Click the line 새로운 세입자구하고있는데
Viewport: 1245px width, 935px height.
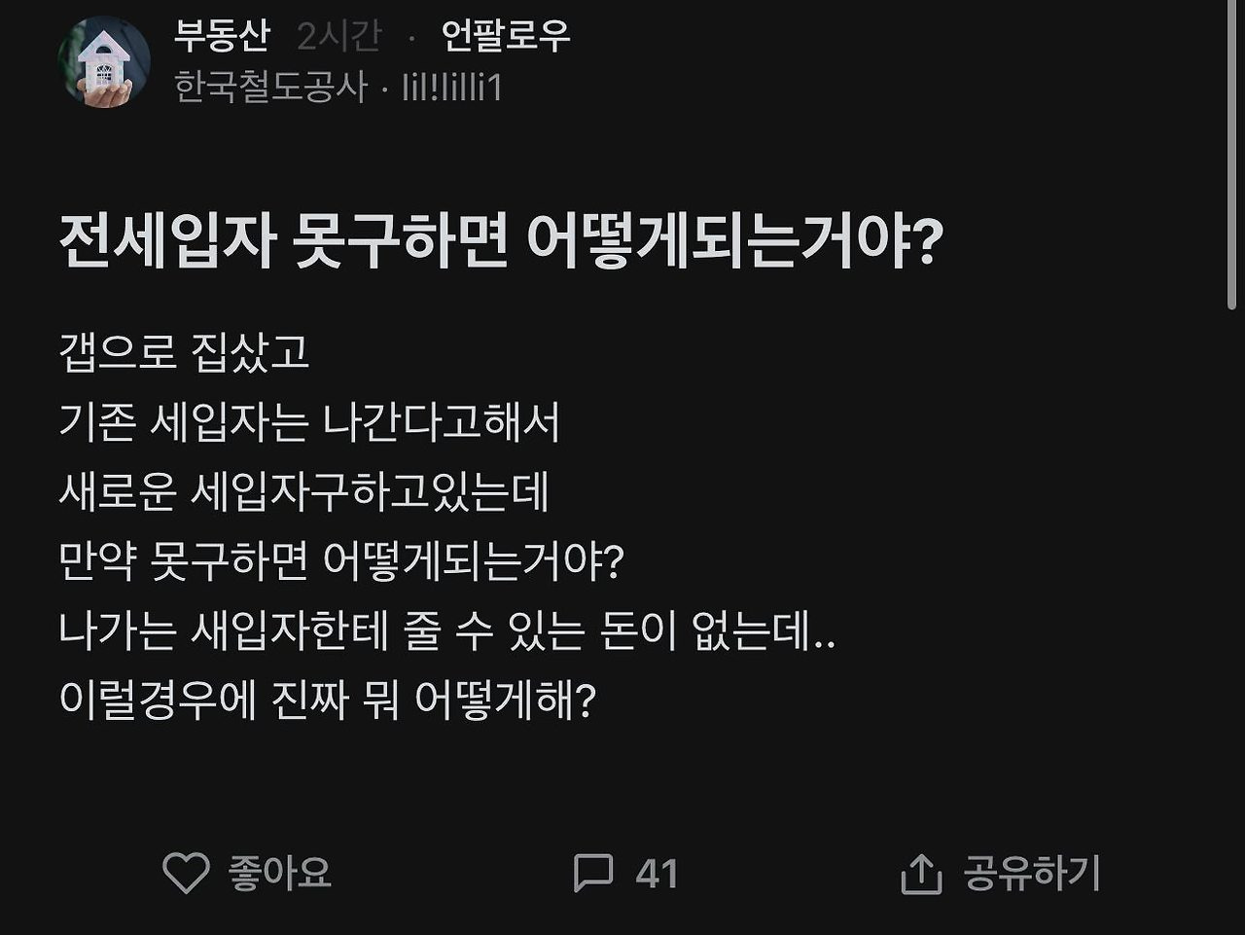[303, 492]
